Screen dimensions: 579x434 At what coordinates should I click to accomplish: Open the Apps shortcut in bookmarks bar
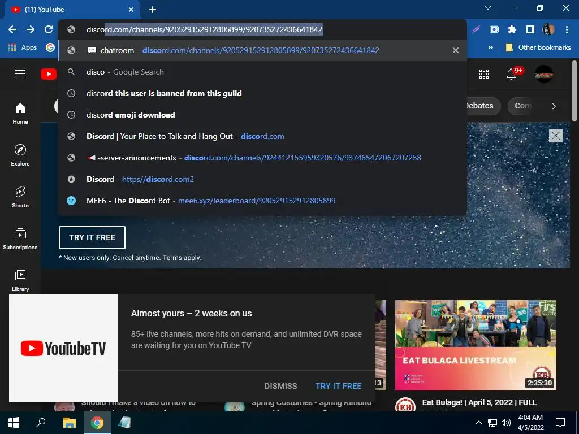tap(23, 47)
